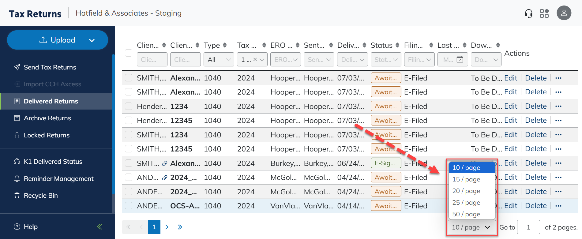The height and width of the screenshot is (239, 582).
Task: Open the user profile avatar
Action: pyautogui.click(x=564, y=13)
